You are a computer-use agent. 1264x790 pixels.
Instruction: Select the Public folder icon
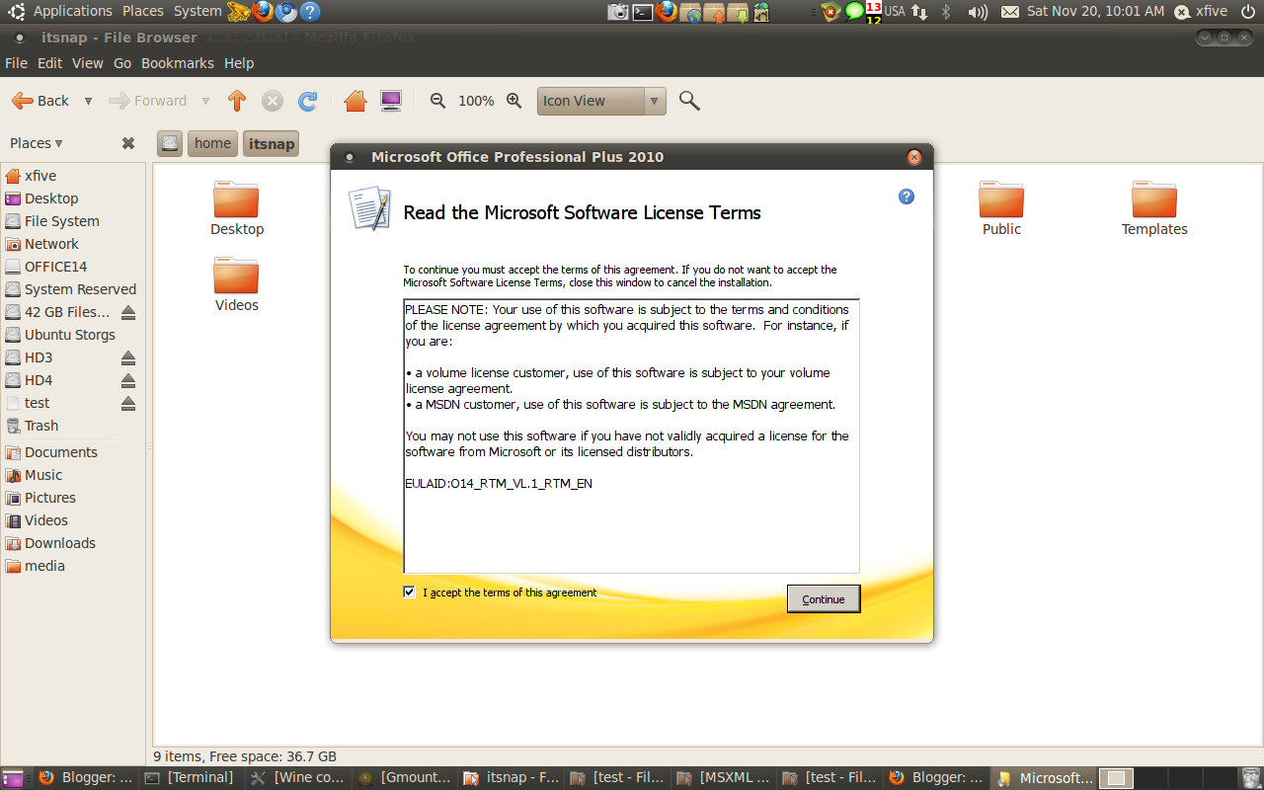point(1001,208)
